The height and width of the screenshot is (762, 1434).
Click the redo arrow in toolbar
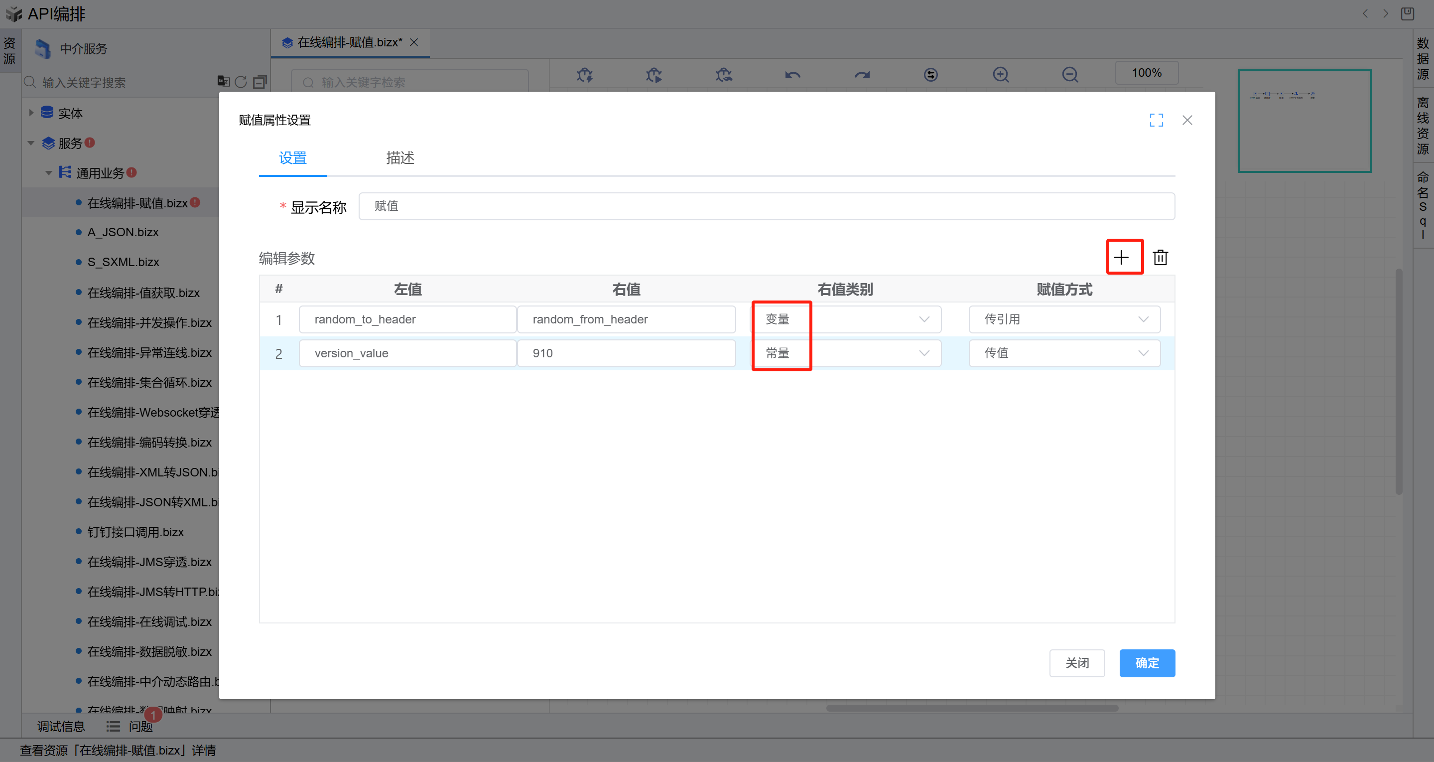[x=862, y=75]
